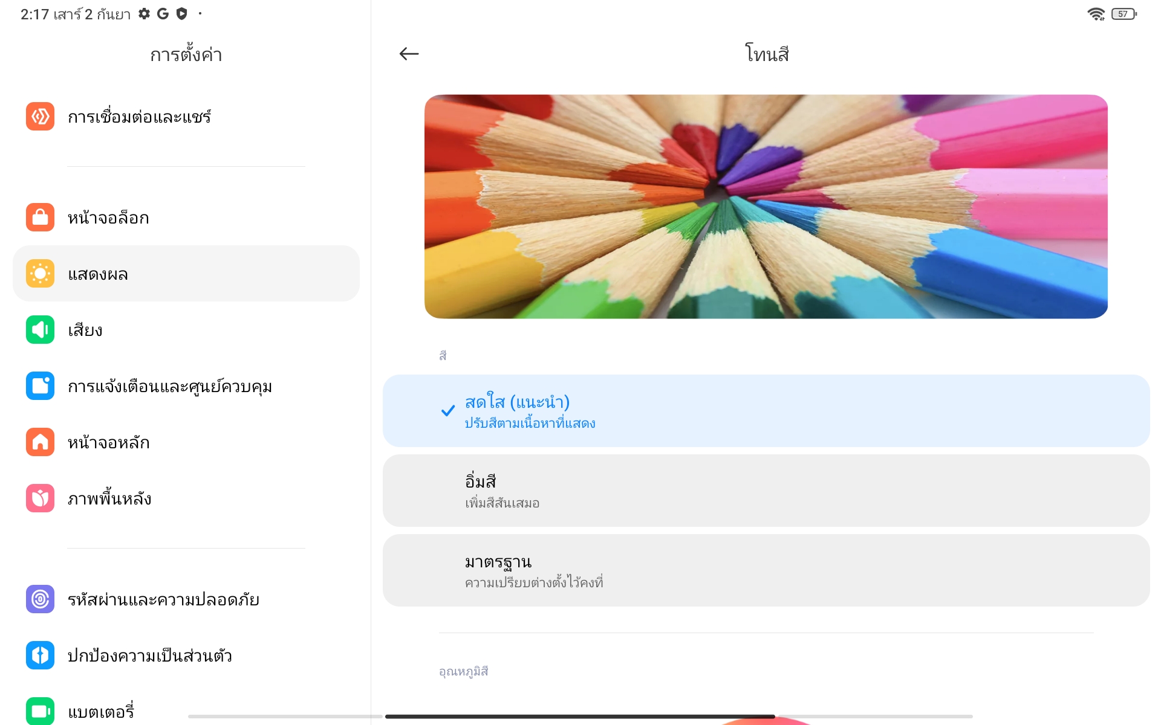
Task: Tap the notifications and control center icon
Action: tap(41, 386)
